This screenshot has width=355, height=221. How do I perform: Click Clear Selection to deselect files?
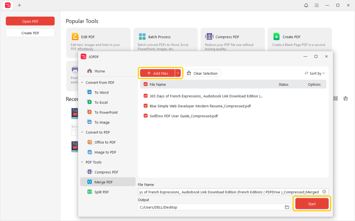pyautogui.click(x=202, y=73)
